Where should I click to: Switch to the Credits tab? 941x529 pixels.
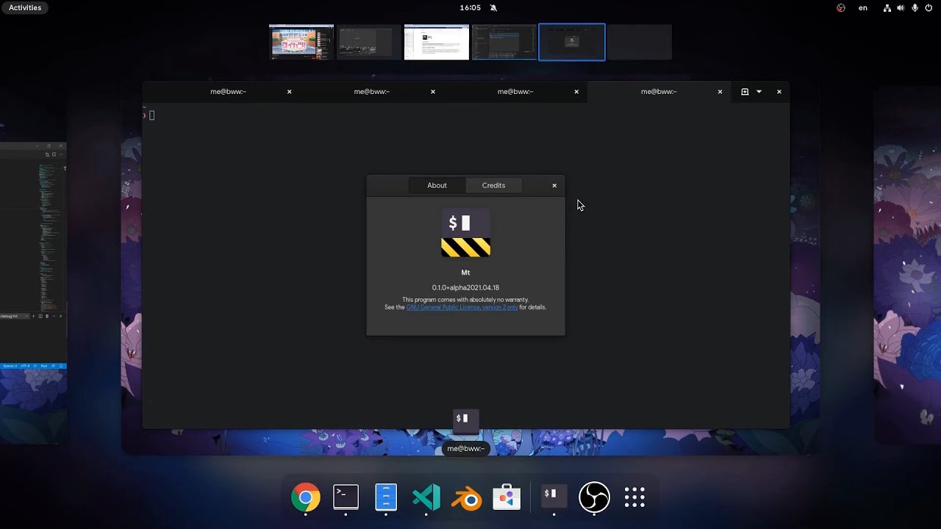click(x=493, y=185)
